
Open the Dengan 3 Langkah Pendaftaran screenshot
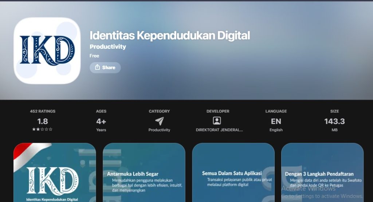322,173
